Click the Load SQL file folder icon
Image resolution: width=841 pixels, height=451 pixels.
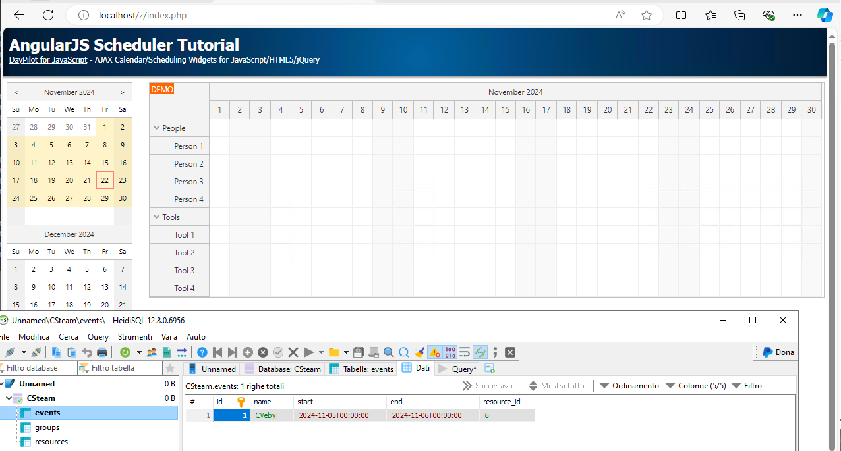point(334,352)
